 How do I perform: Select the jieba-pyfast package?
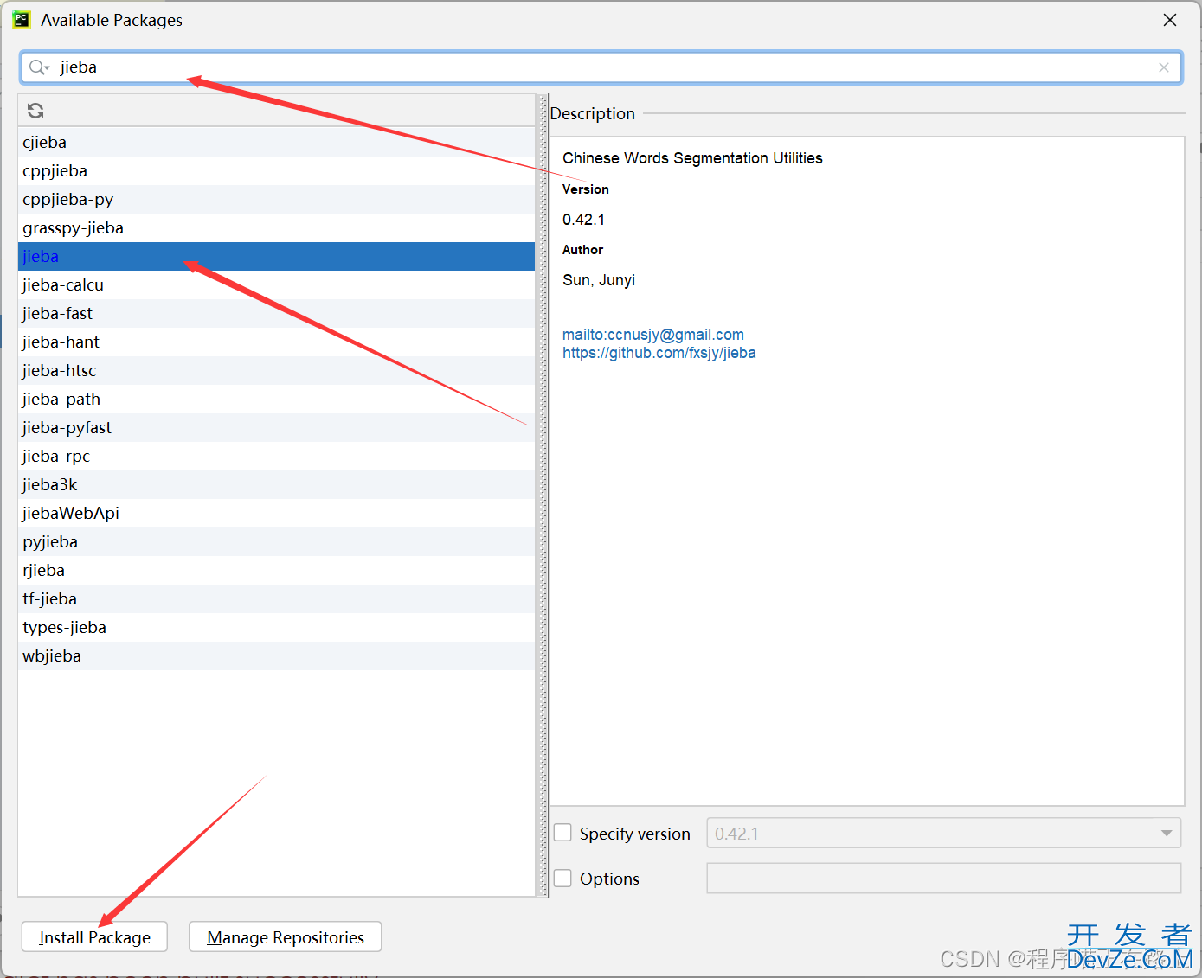click(277, 427)
